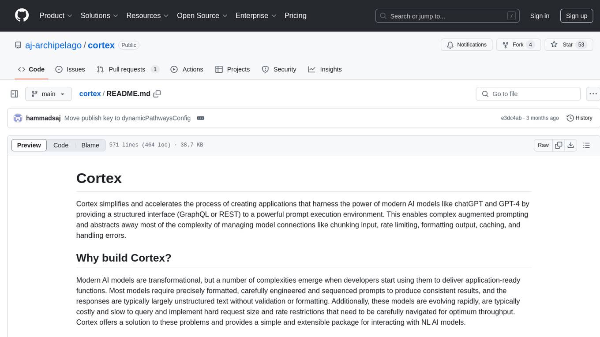The height and width of the screenshot is (337, 600).
Task: Go to the cortex root breadcrumb
Action: click(90, 94)
